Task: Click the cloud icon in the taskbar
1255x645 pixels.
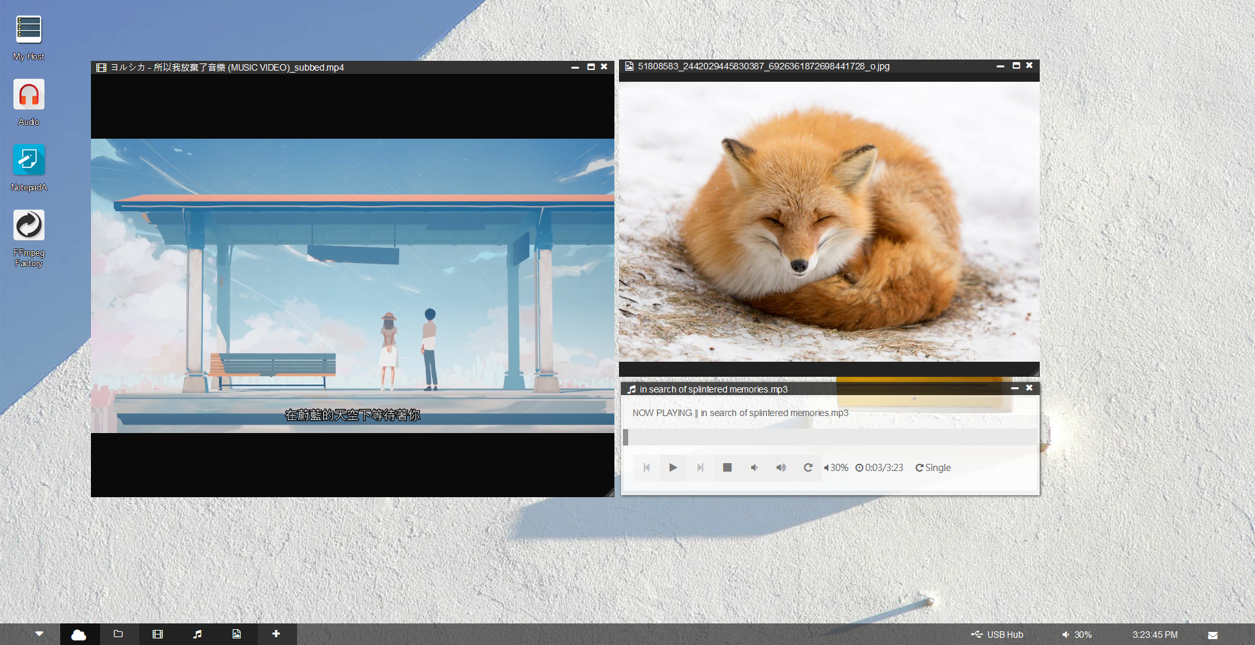Action: 79,635
